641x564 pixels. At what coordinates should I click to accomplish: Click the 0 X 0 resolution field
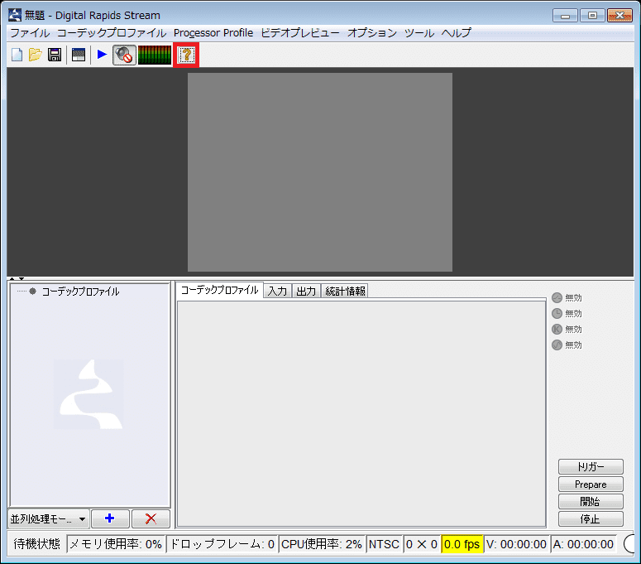pyautogui.click(x=422, y=544)
